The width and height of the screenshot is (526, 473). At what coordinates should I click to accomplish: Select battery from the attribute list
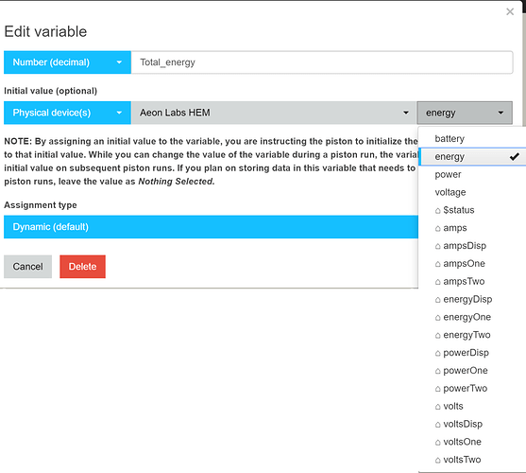tap(472, 138)
